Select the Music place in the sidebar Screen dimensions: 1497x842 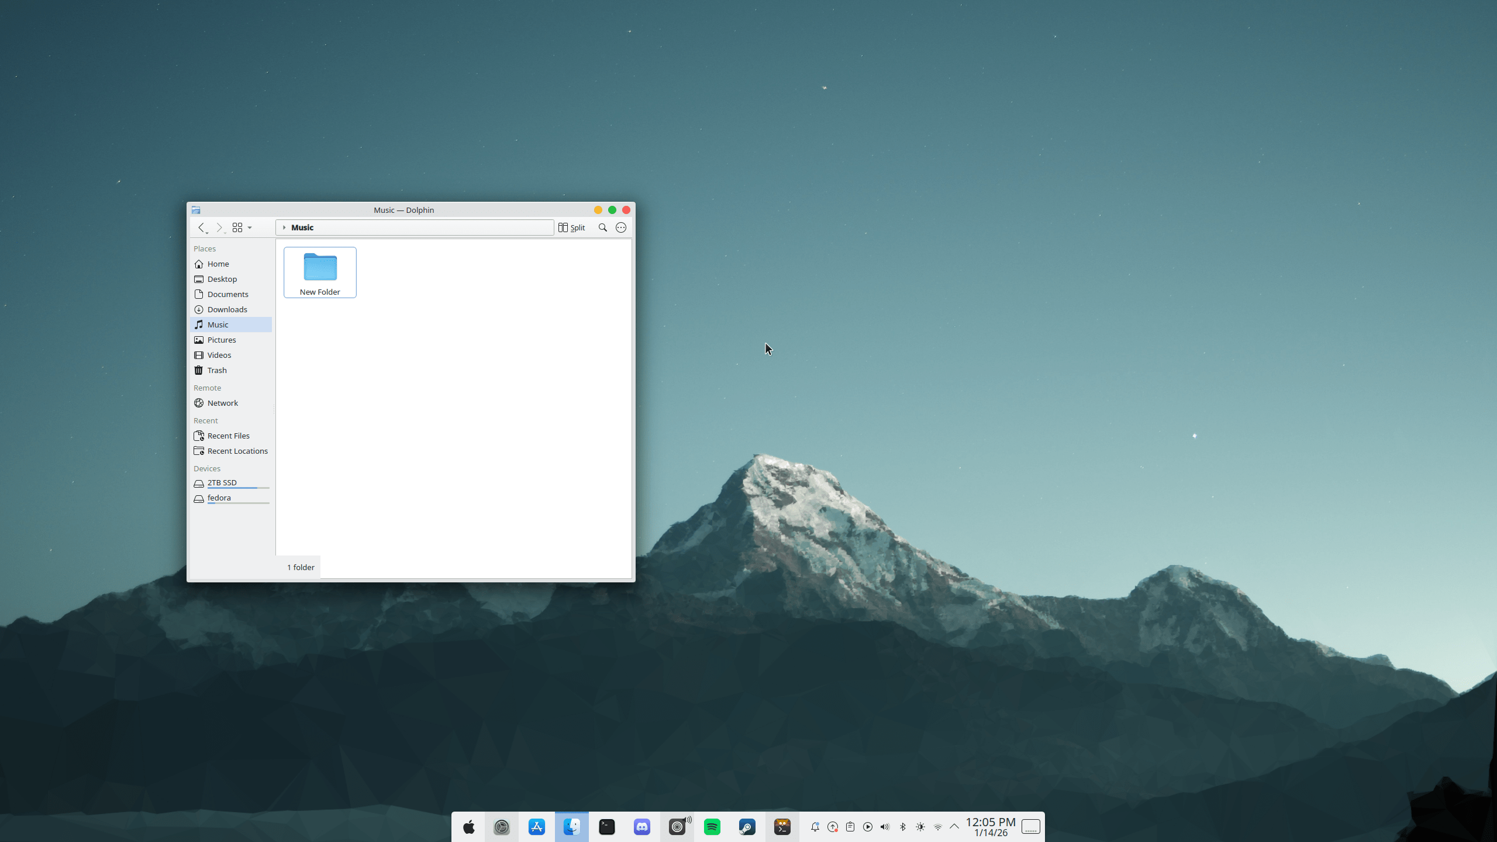tap(218, 324)
